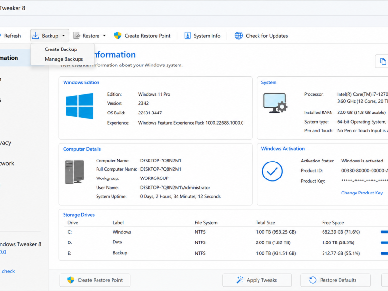Click the Restore Defaults button

[x=335, y=280]
